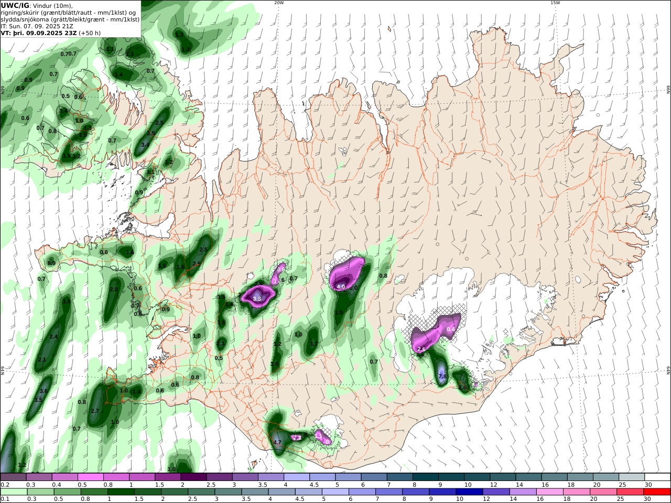Click the "2.7" rain value on the map
The width and height of the screenshot is (671, 503).
[x=95, y=411]
